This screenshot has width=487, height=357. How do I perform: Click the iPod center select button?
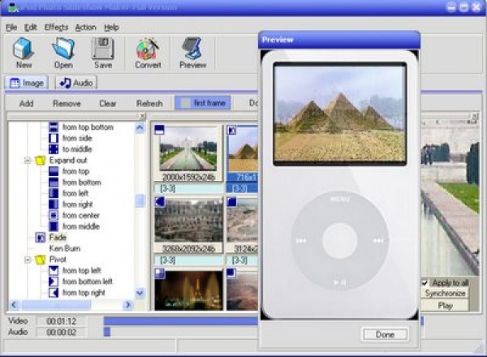(340, 241)
